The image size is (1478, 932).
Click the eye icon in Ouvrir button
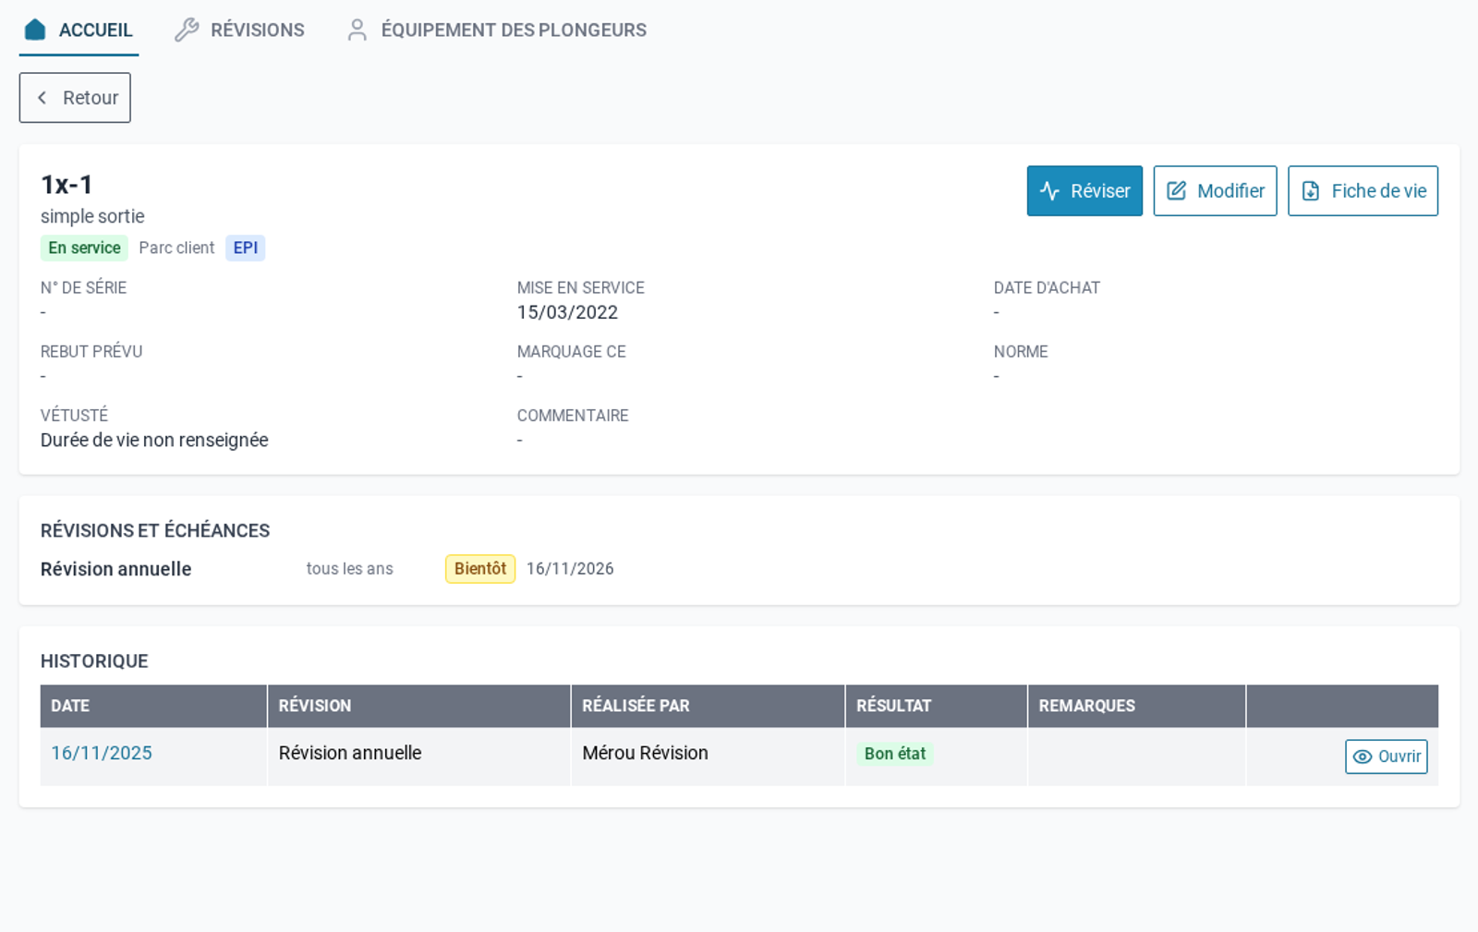pos(1362,756)
